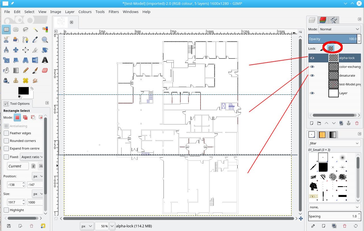The image size is (364, 231).
Task: Activate the Select by Colour tool
Action: coord(45,29)
